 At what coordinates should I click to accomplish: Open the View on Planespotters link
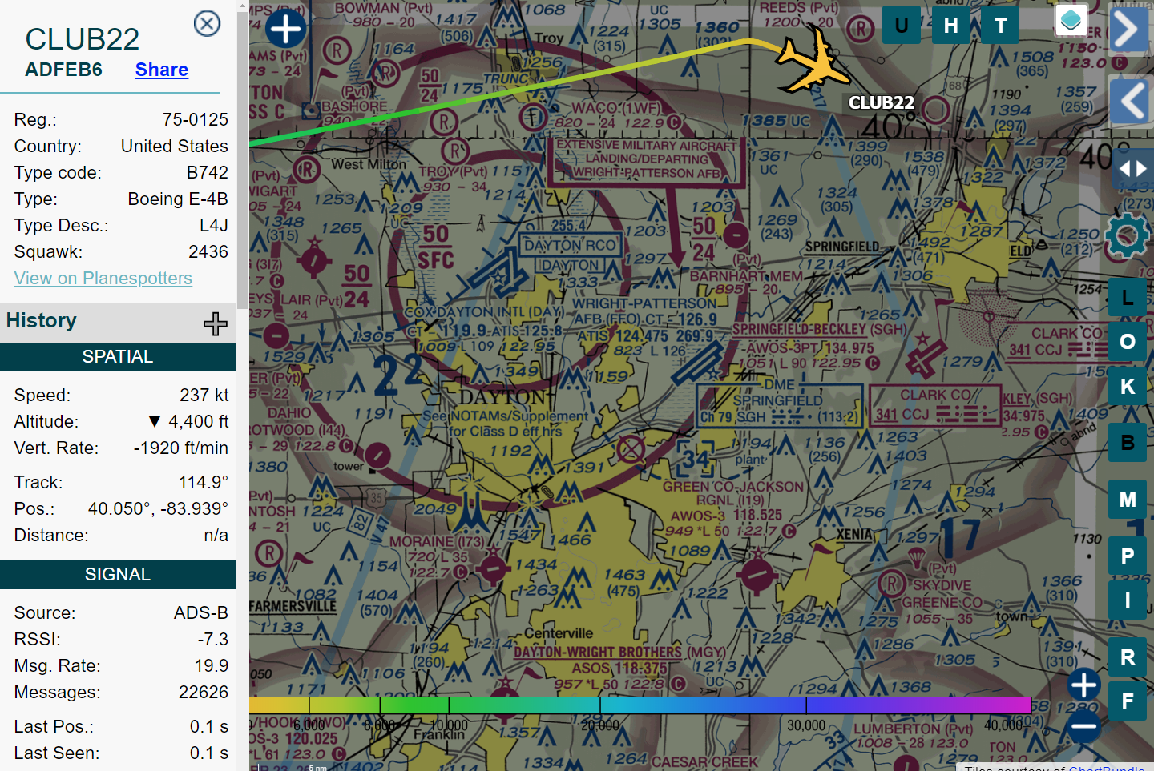coord(103,278)
